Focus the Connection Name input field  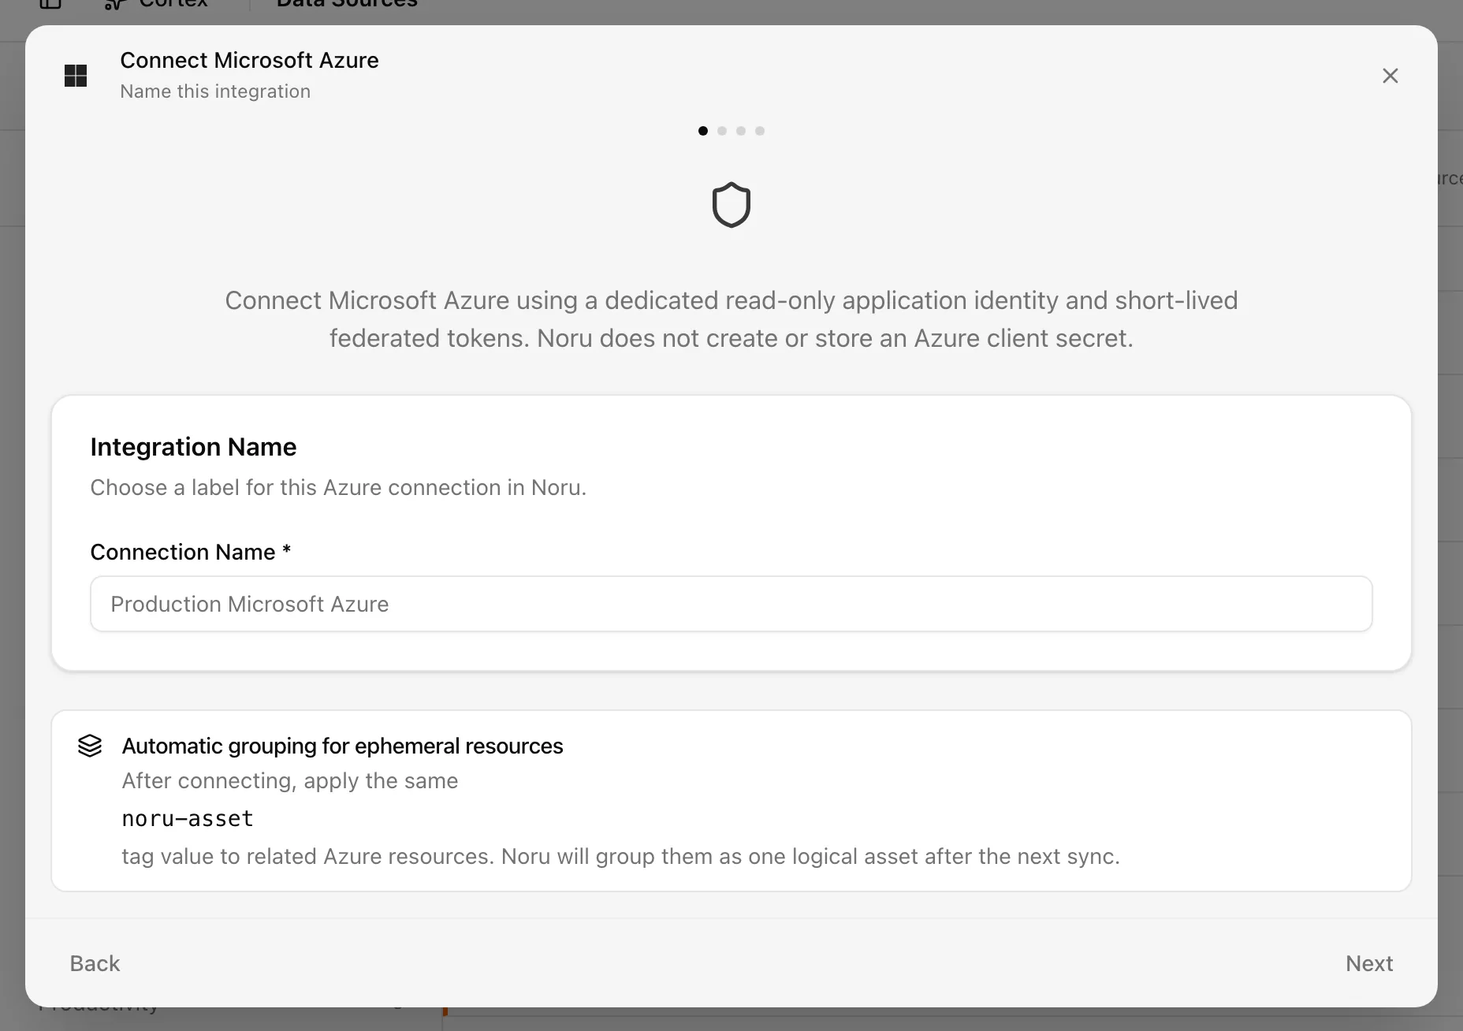[x=731, y=604]
